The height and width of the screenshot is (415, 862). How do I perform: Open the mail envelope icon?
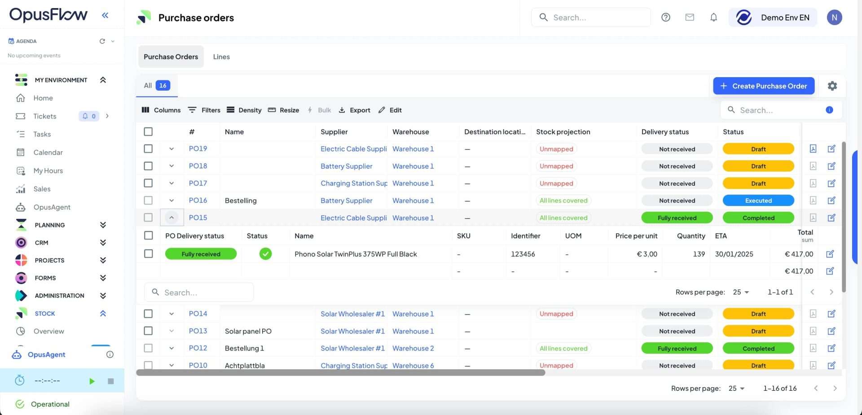tap(690, 17)
